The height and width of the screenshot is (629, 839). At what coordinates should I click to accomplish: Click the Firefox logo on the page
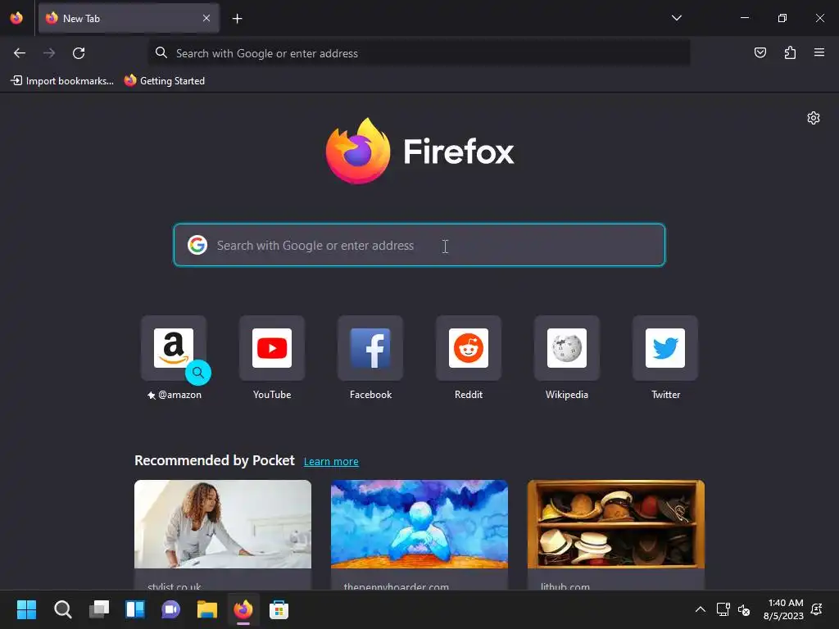pos(419,151)
